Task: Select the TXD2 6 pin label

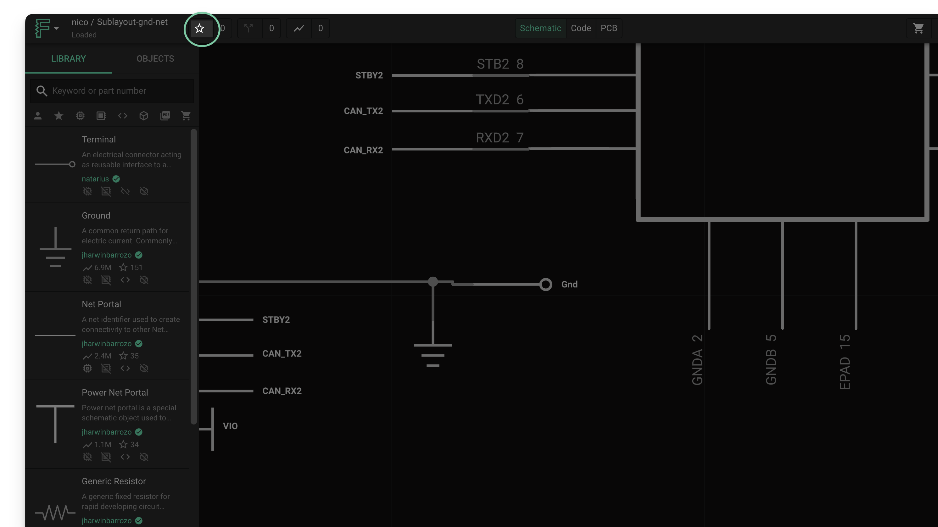Action: click(500, 100)
